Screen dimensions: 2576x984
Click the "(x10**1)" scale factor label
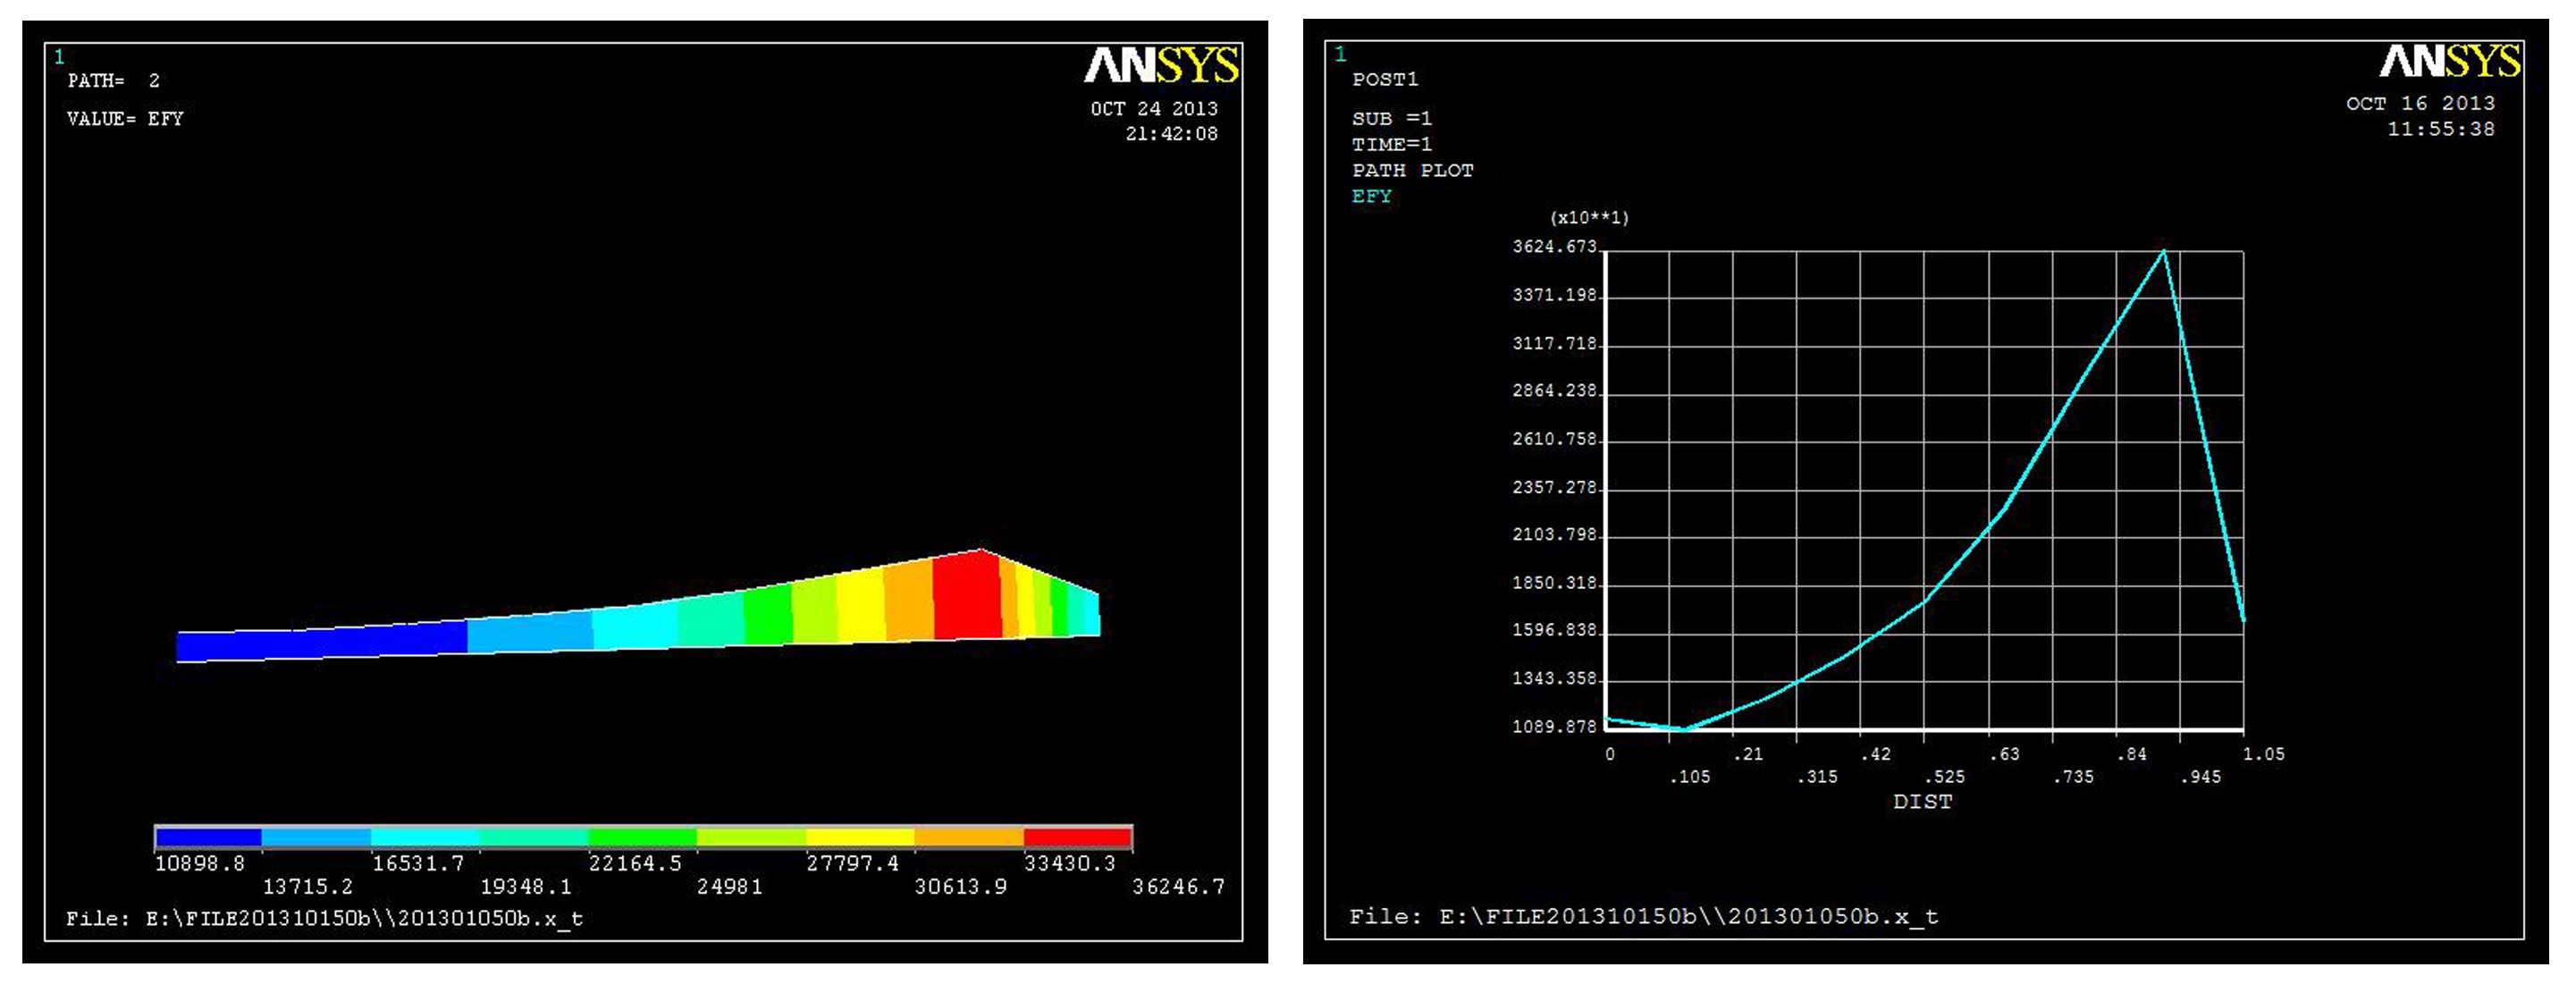(x=1589, y=218)
